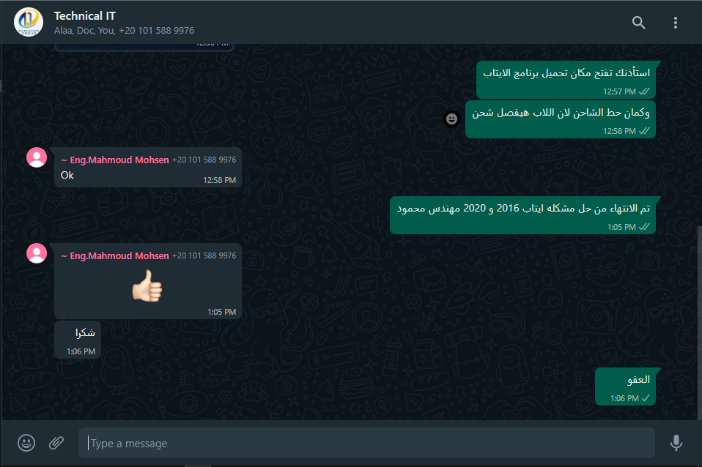Click the avatar beside the thumbs up message
The height and width of the screenshot is (467, 702).
(37, 253)
